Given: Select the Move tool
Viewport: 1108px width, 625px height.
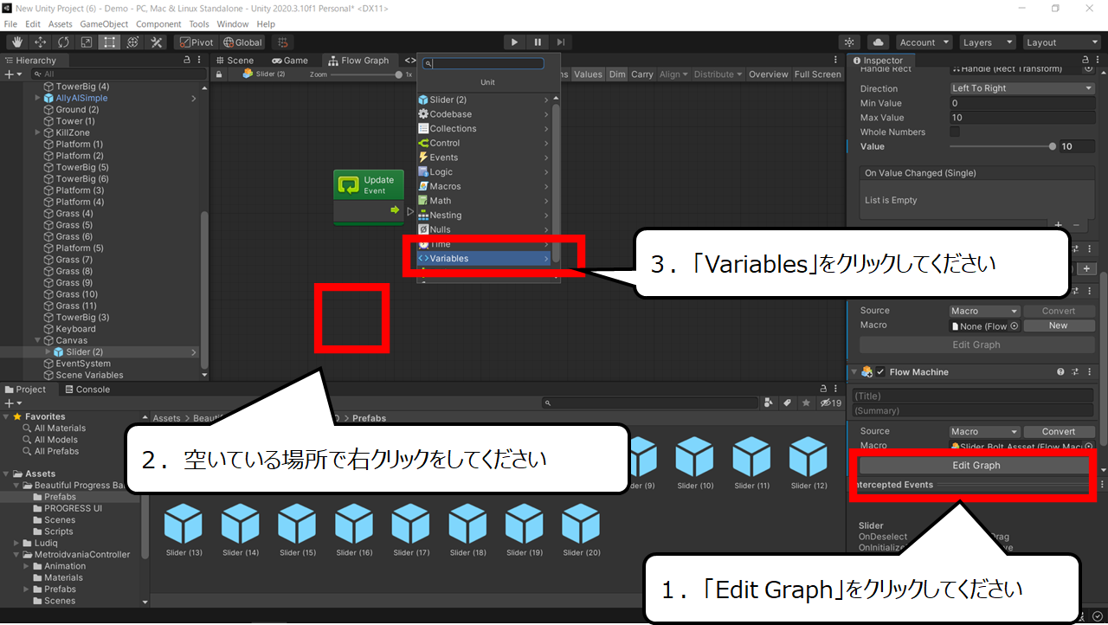Looking at the screenshot, I should click(x=40, y=42).
